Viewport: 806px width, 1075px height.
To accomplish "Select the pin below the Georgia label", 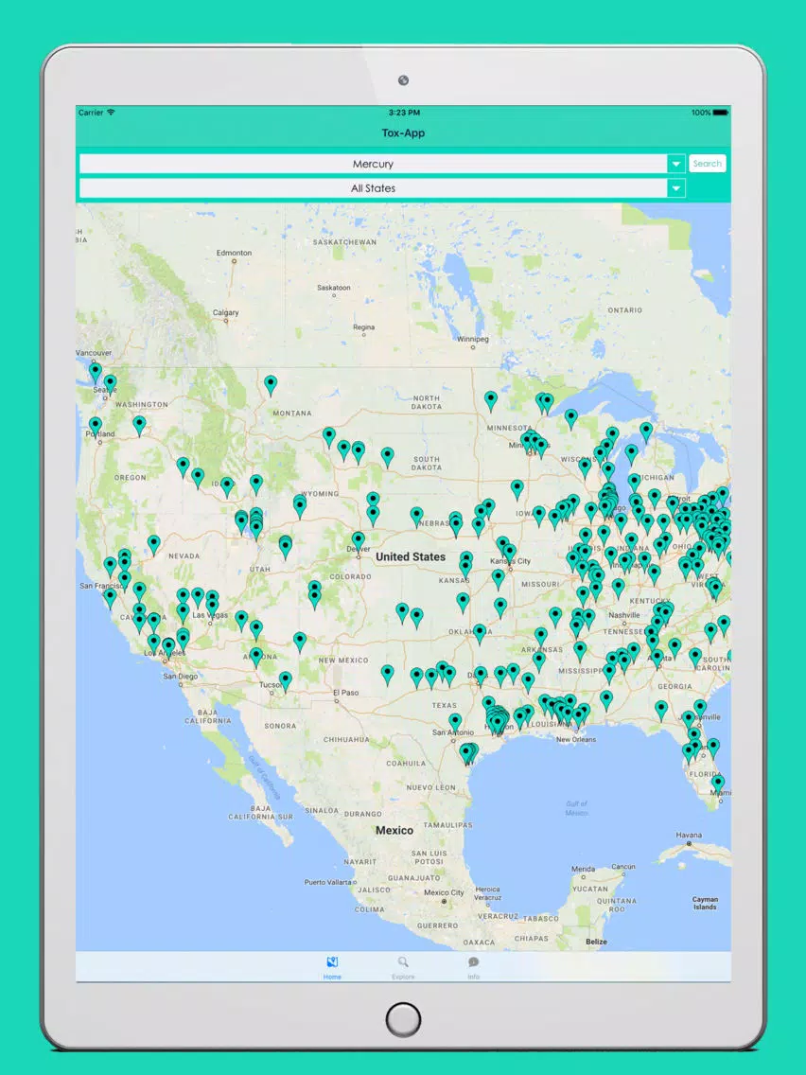I will coord(661,710).
